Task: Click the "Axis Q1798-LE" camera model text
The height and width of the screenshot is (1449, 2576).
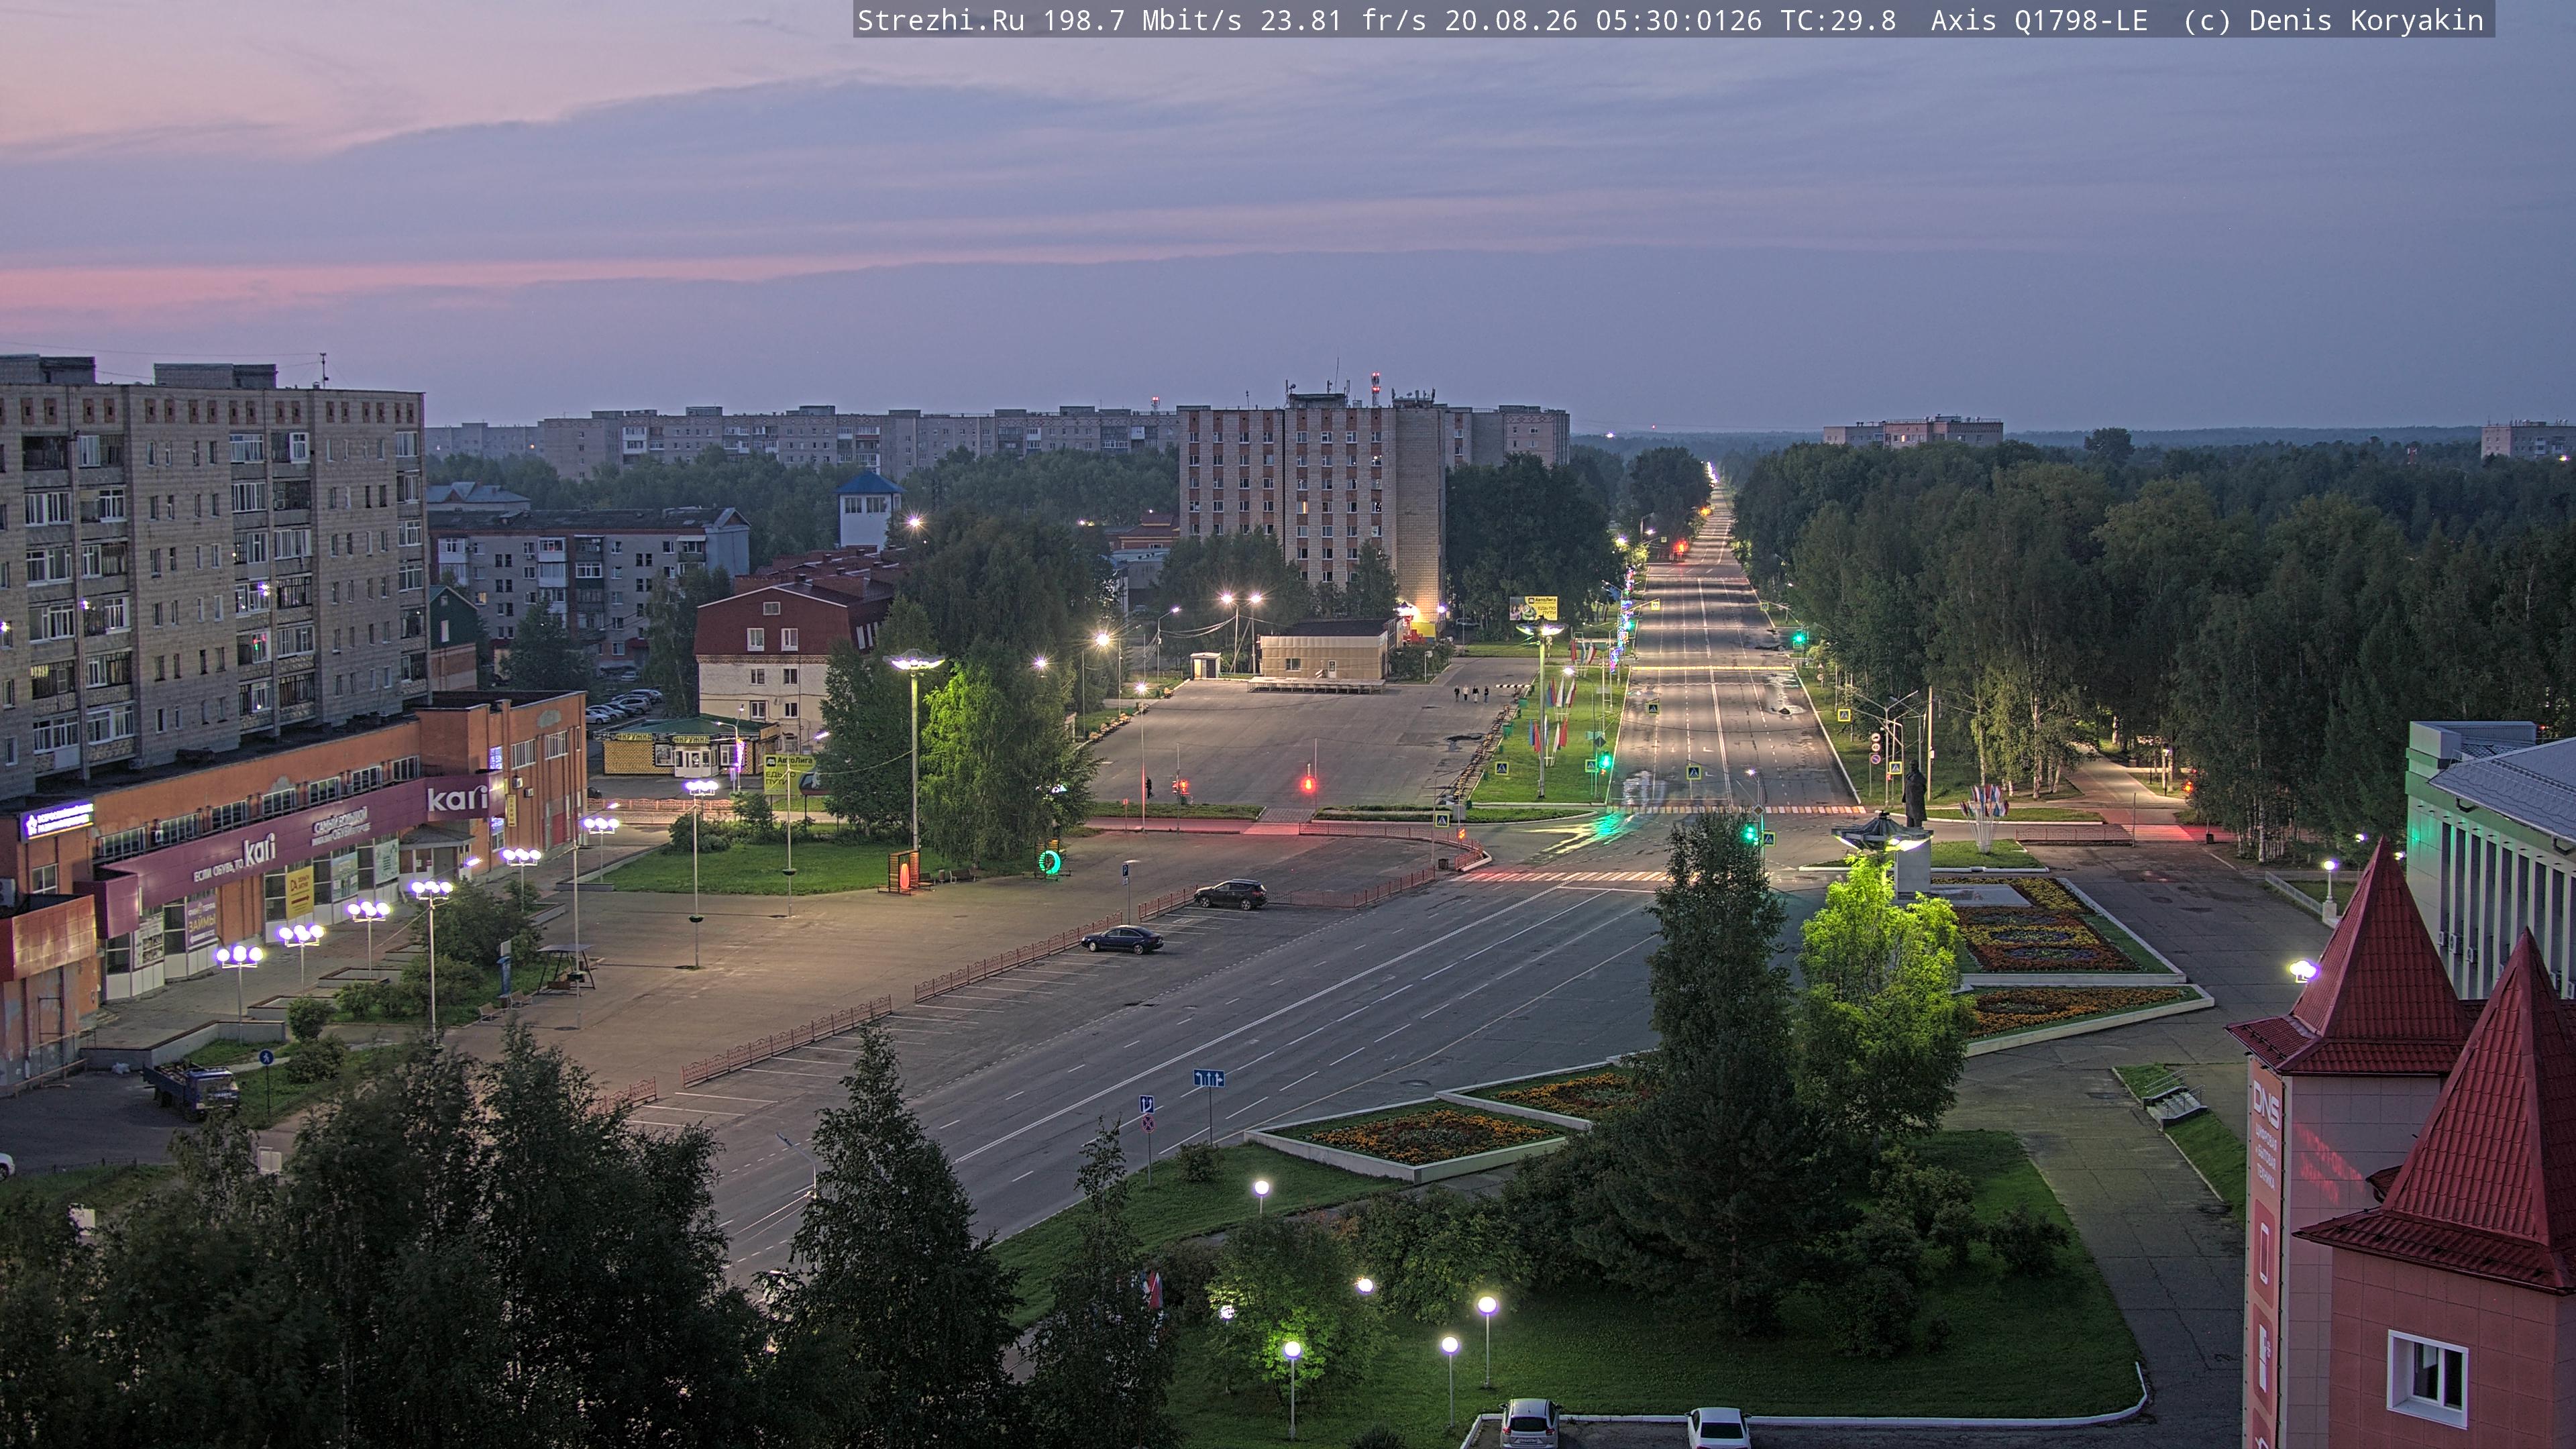Action: click(x=2039, y=20)
